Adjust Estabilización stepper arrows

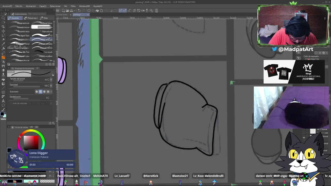tap(48, 98)
